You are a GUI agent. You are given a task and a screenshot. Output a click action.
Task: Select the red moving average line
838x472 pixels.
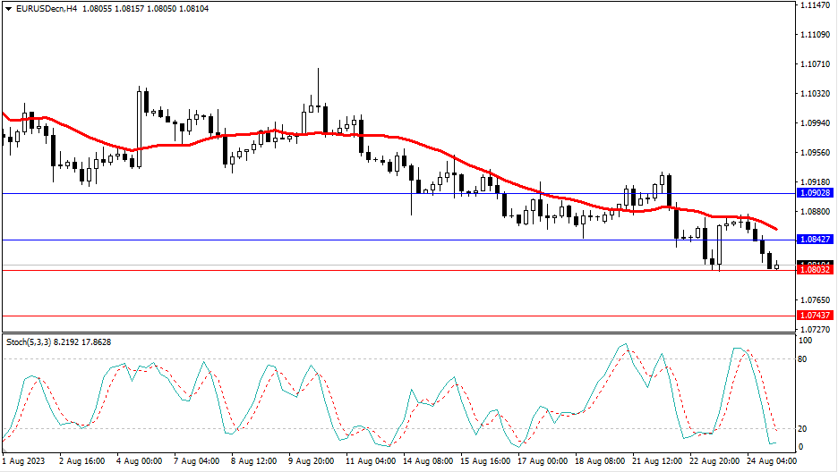click(170, 145)
